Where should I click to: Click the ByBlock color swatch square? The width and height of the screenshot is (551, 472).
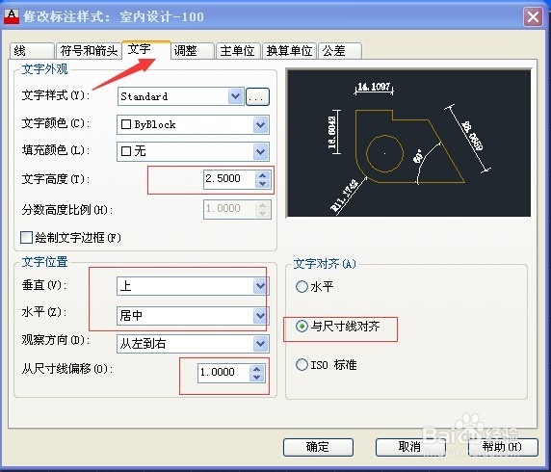(126, 125)
